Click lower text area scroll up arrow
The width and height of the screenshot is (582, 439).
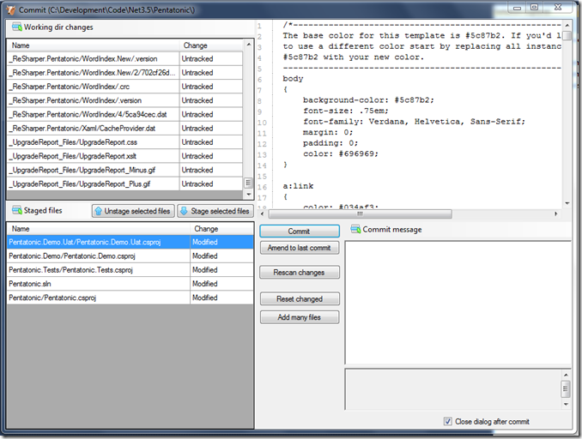click(x=566, y=375)
